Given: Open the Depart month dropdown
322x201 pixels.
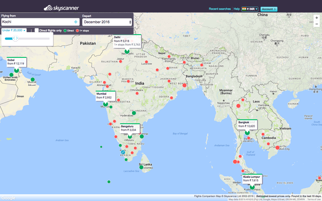Looking at the screenshot, I should point(107,22).
